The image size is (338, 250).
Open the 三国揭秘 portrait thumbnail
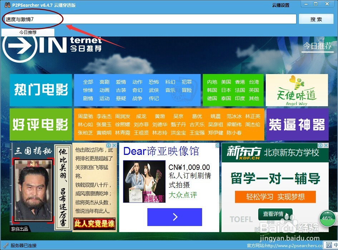(33, 191)
